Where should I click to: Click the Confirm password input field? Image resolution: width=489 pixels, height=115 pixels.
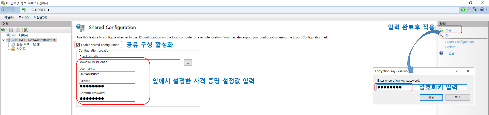[x=107, y=99]
